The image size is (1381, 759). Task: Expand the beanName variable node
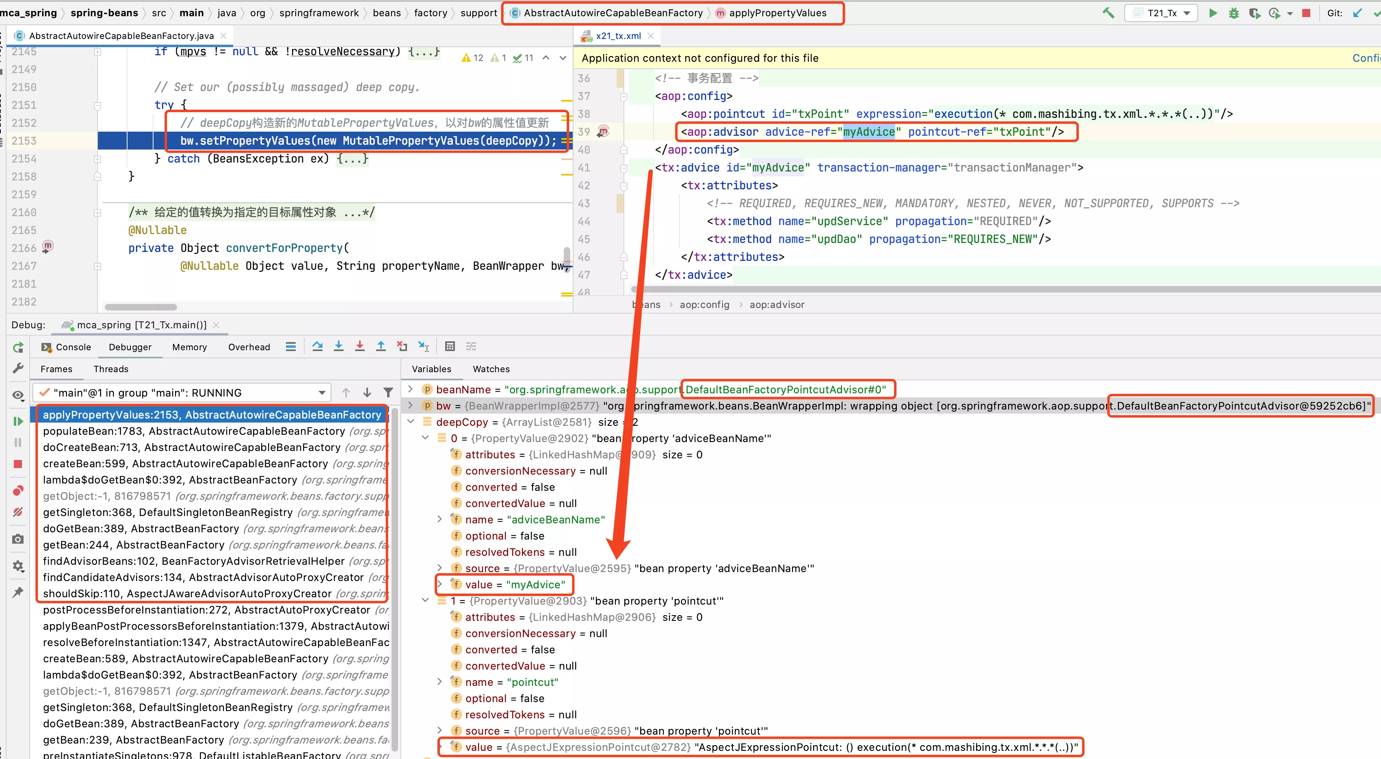point(411,389)
